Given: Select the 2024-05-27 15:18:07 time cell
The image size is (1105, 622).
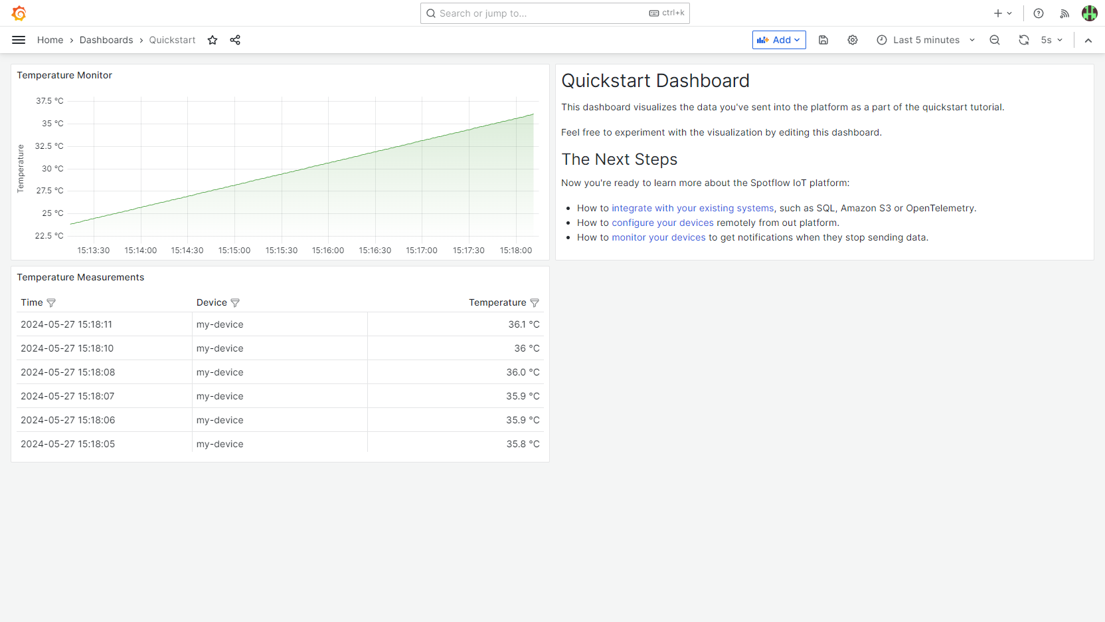Looking at the screenshot, I should tap(104, 396).
